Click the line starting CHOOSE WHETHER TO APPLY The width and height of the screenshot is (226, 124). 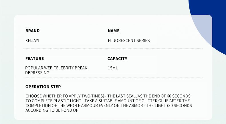pyautogui.click(x=108, y=96)
